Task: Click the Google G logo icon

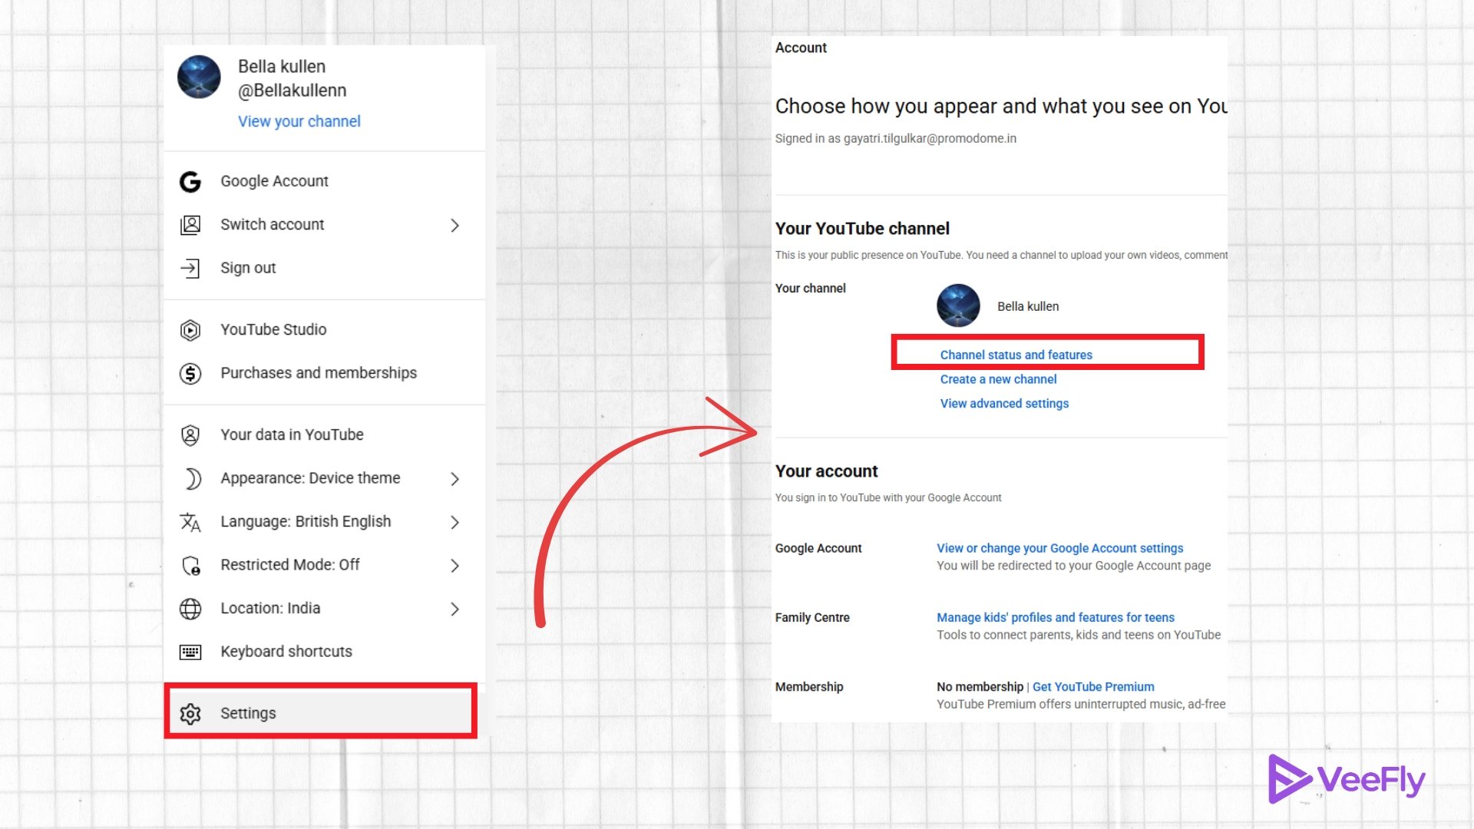Action: click(x=190, y=182)
